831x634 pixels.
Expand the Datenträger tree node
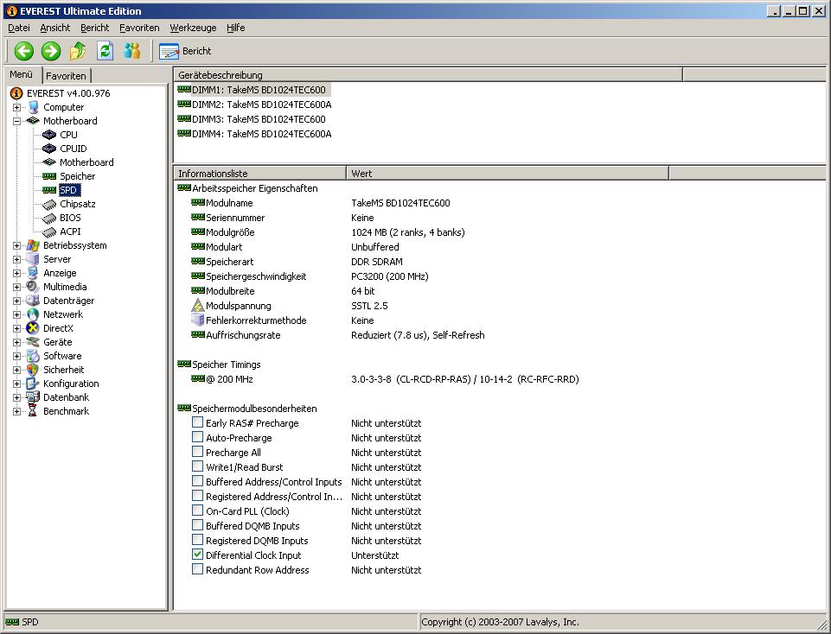click(17, 301)
